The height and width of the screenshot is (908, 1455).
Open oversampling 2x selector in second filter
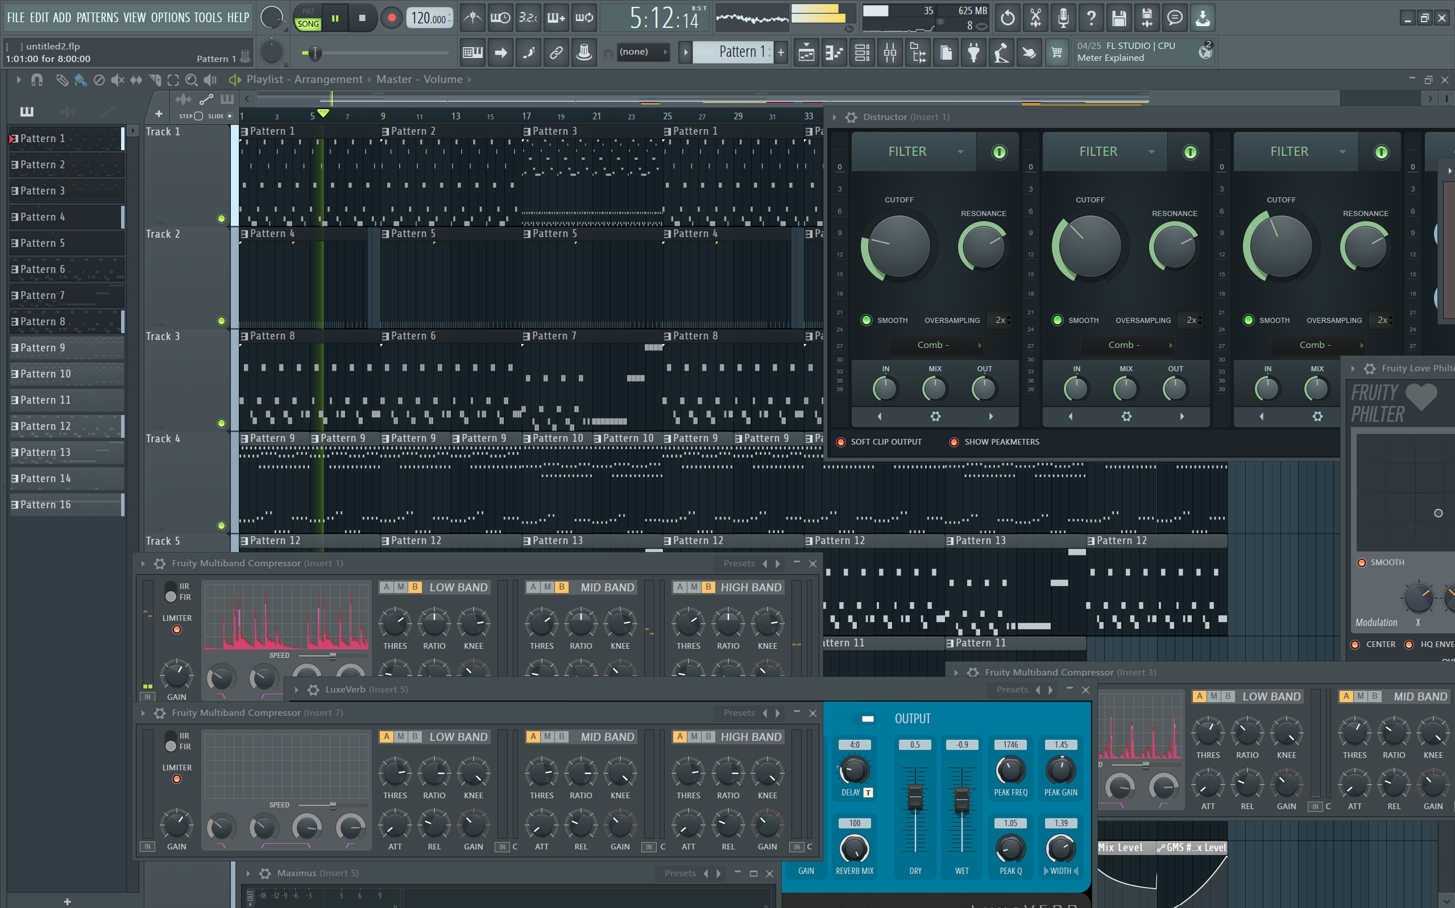(1192, 320)
